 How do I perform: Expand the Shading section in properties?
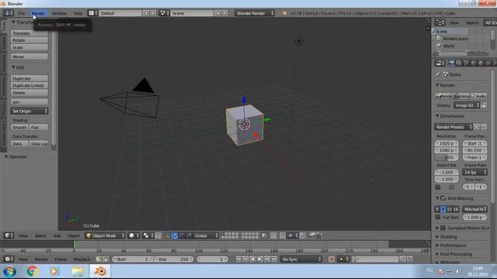[x=437, y=236]
